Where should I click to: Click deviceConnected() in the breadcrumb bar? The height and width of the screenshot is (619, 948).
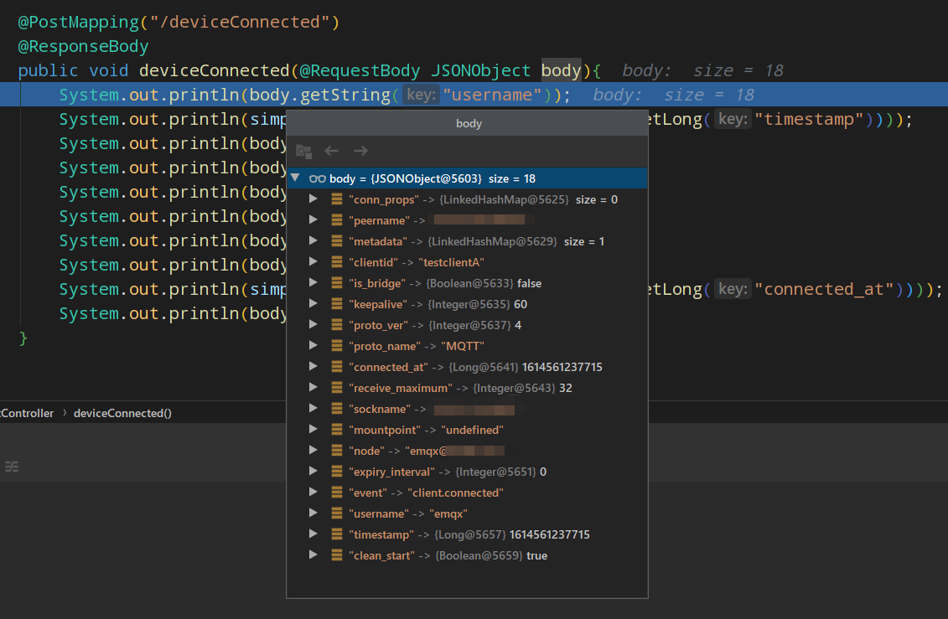pos(122,413)
